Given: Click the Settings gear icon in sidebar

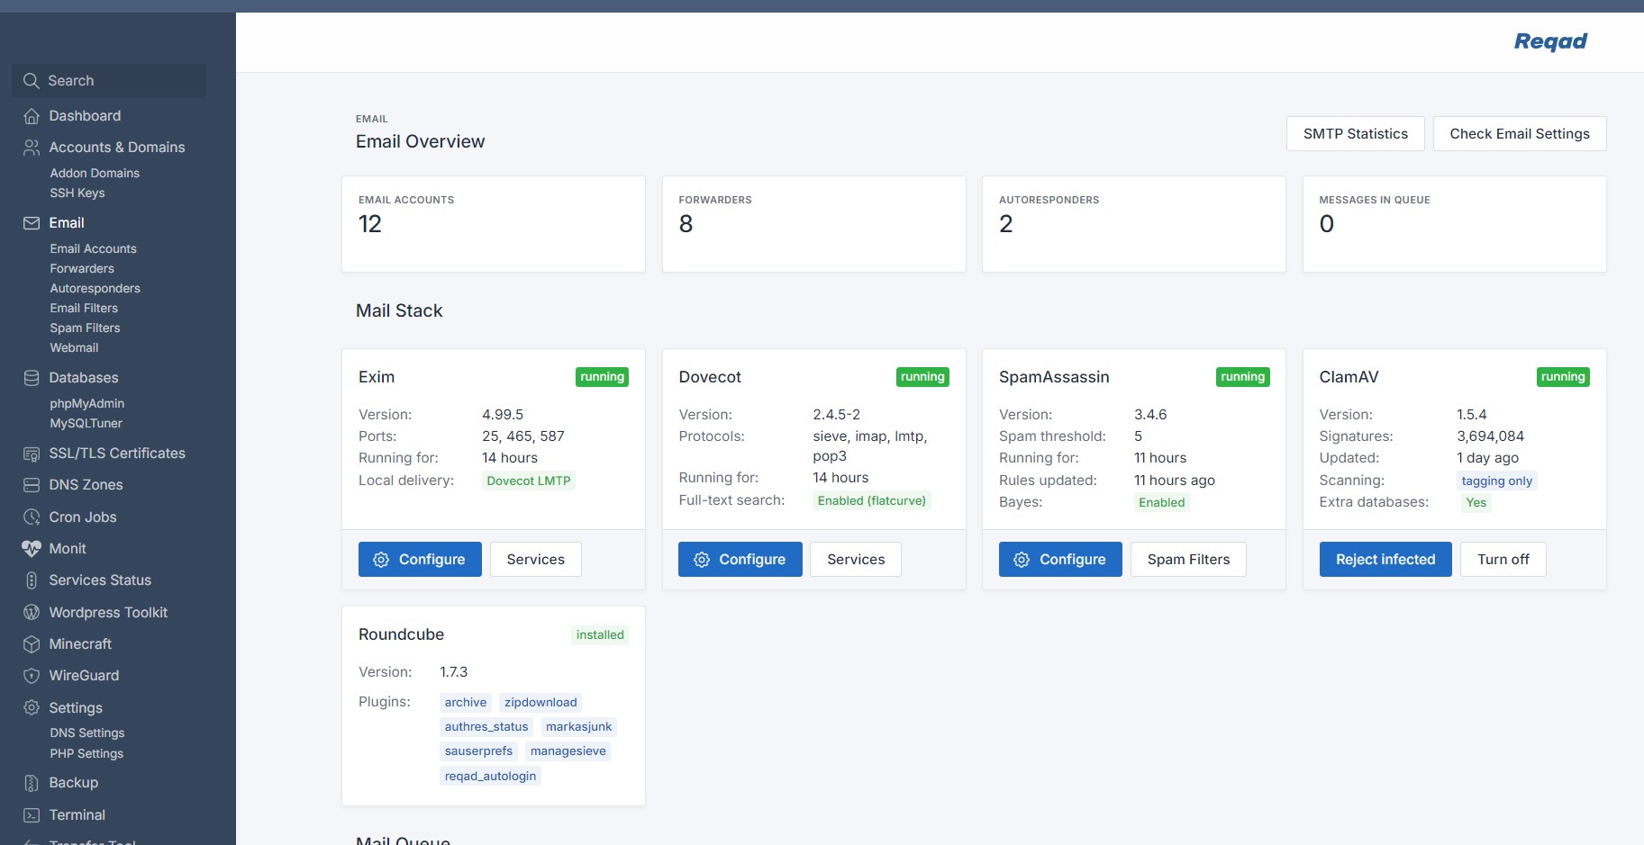Looking at the screenshot, I should 32,708.
